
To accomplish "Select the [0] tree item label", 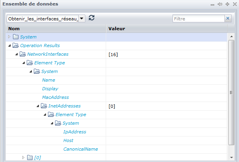I will (x=37, y=158).
